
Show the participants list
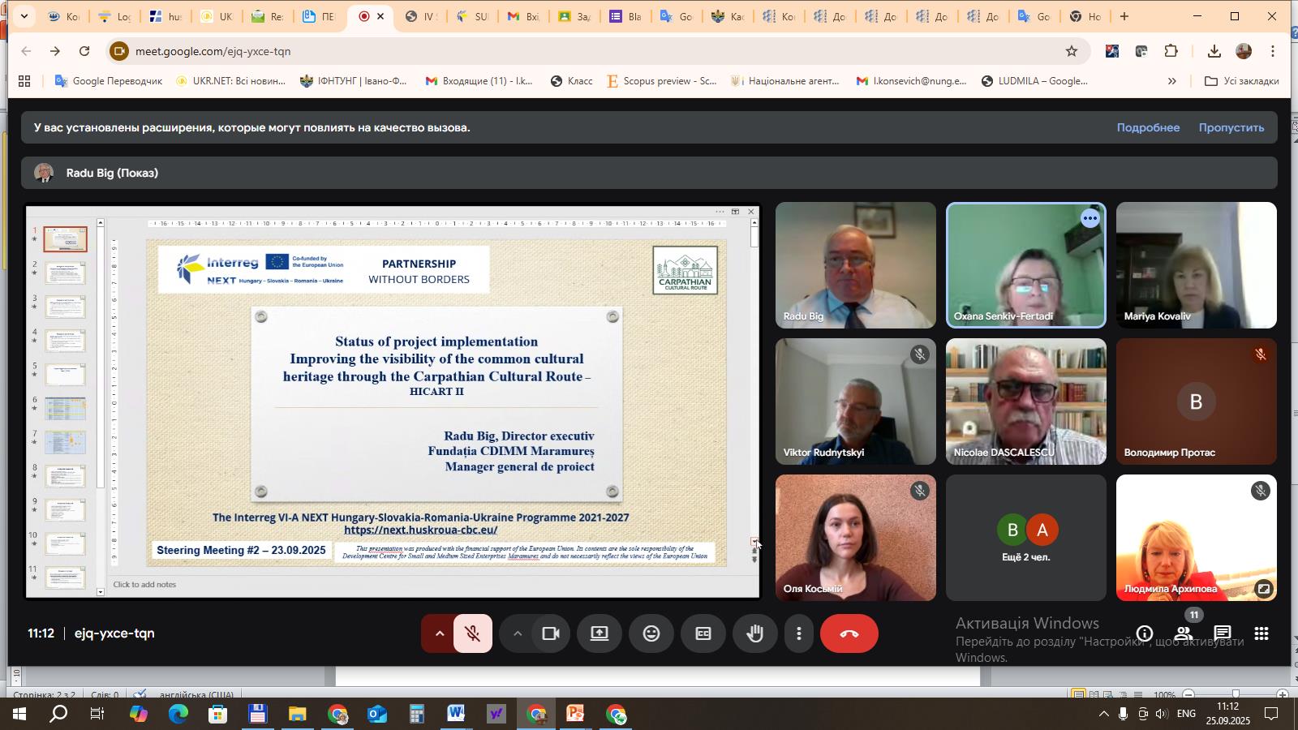point(1184,634)
